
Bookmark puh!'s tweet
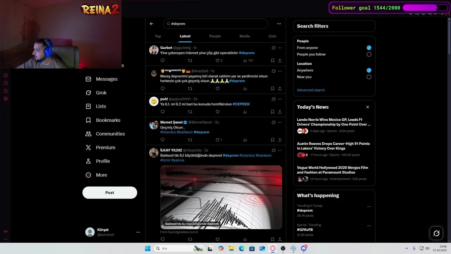(x=272, y=112)
